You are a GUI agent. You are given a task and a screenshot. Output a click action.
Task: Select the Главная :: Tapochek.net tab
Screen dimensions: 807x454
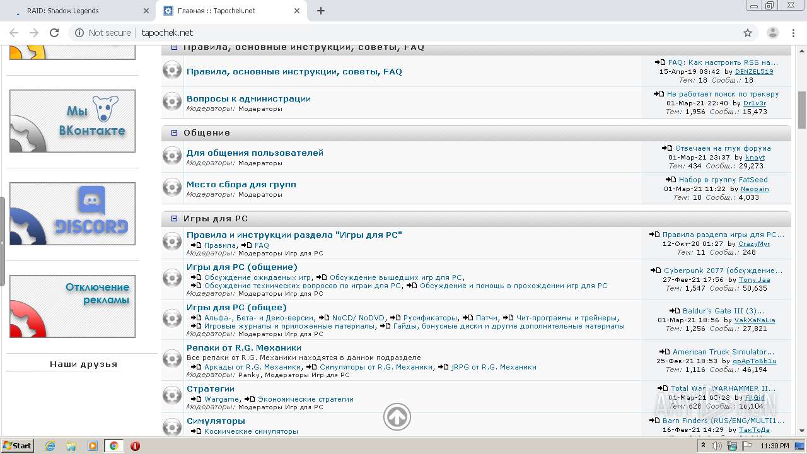point(231,11)
